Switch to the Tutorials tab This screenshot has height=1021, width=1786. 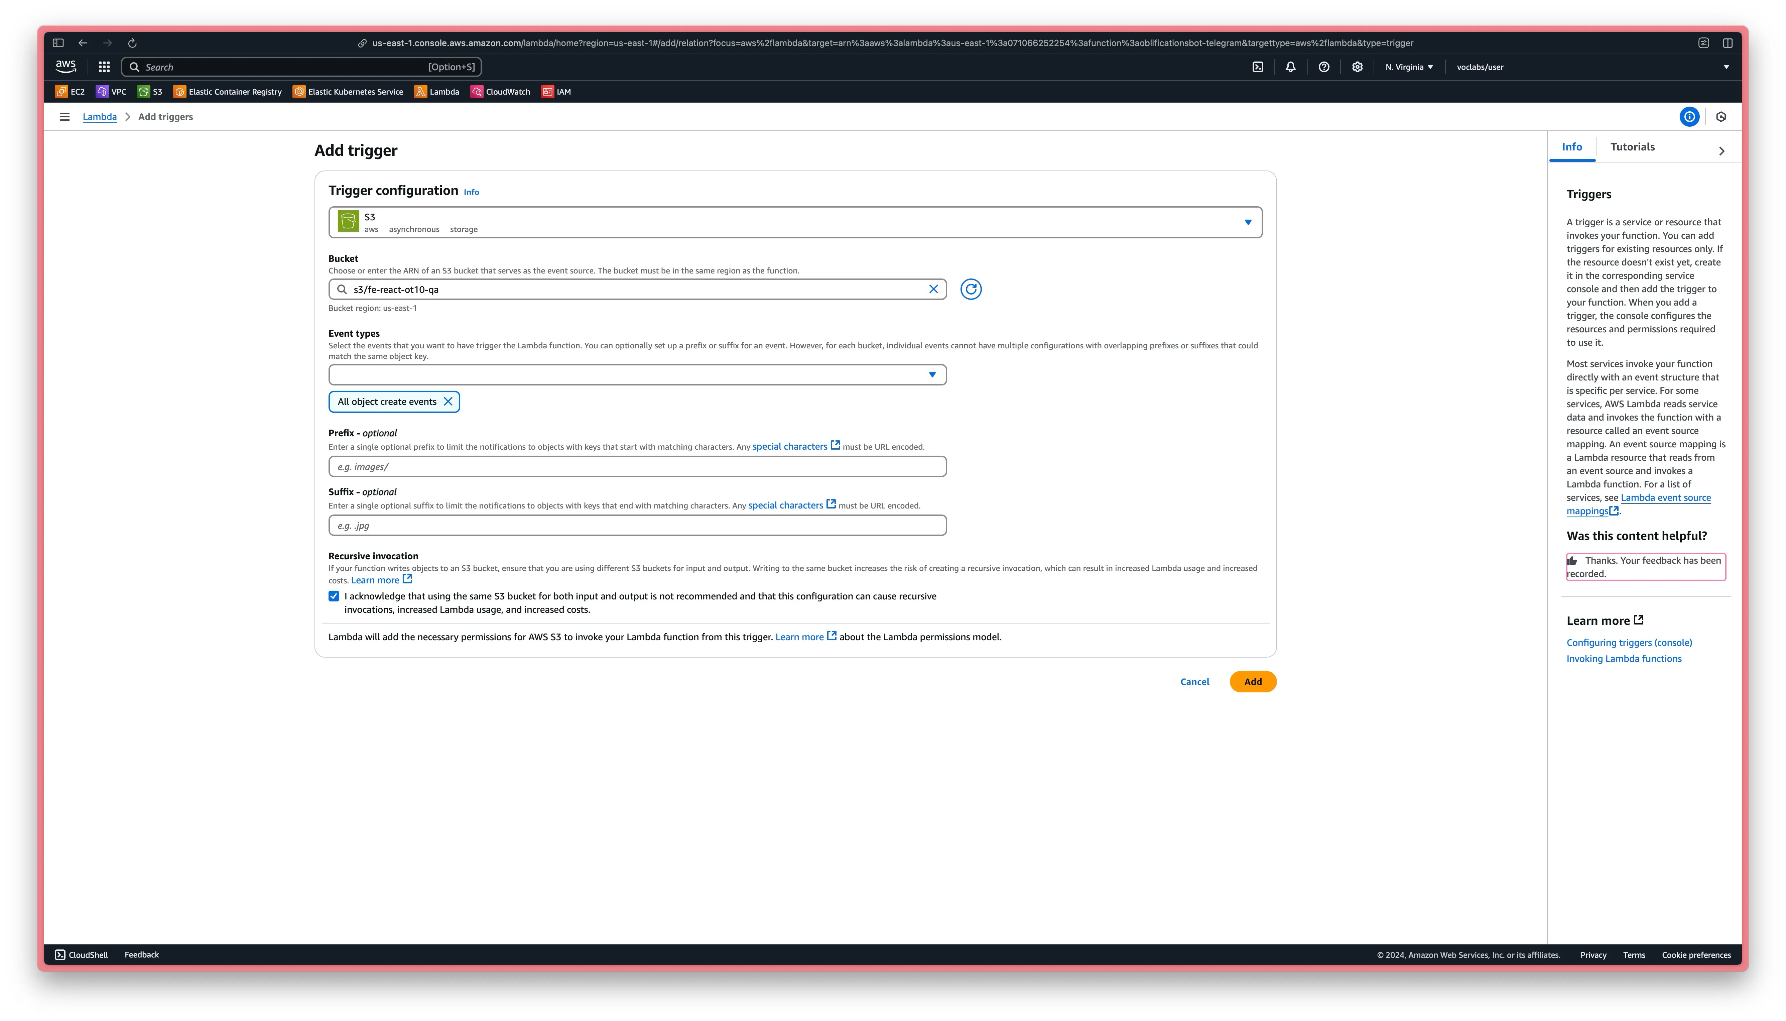click(x=1632, y=146)
